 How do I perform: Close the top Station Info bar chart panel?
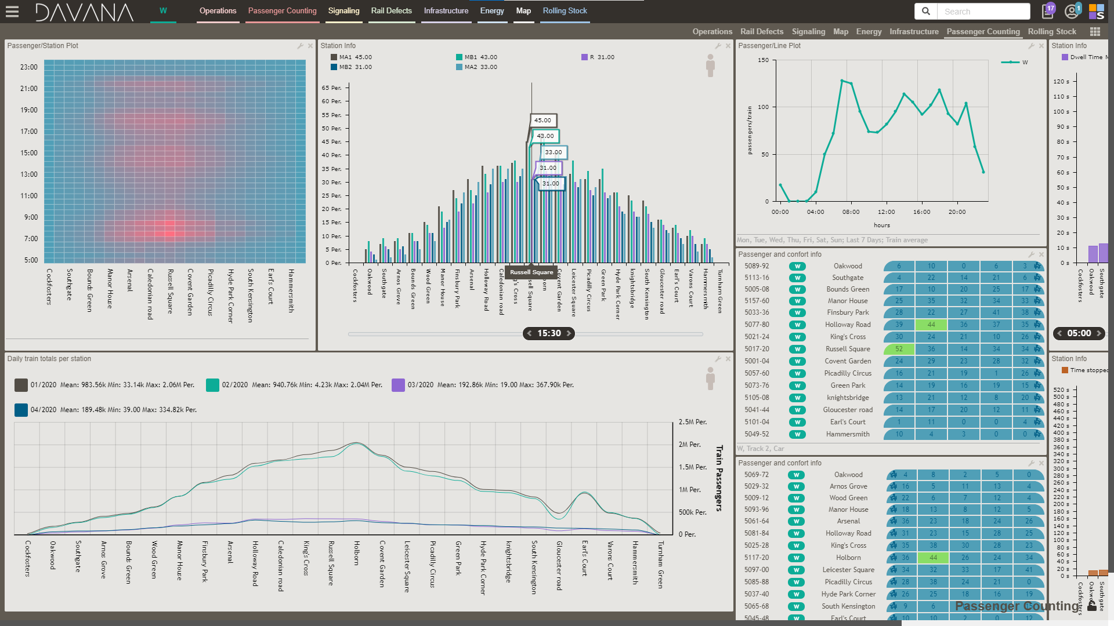point(728,46)
